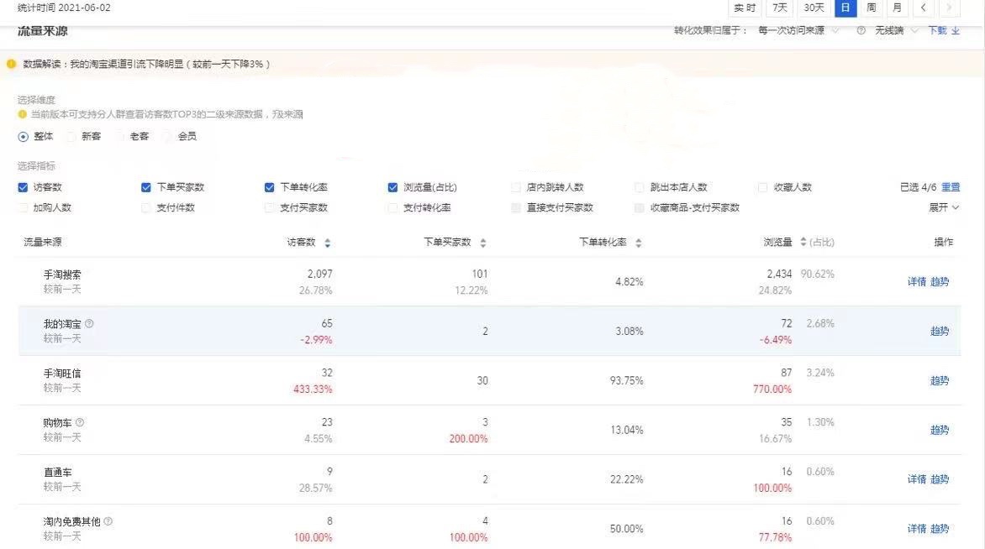
Task: Check the 收藏人数 checkbox
Action: click(762, 187)
